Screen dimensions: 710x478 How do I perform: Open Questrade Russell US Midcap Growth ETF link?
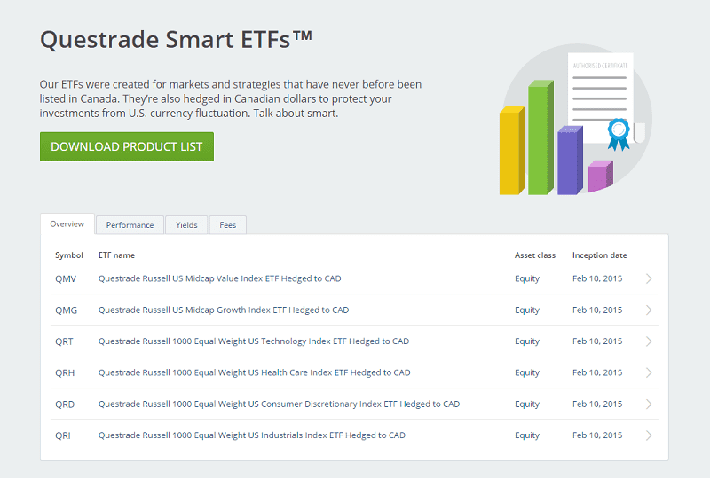tap(224, 310)
